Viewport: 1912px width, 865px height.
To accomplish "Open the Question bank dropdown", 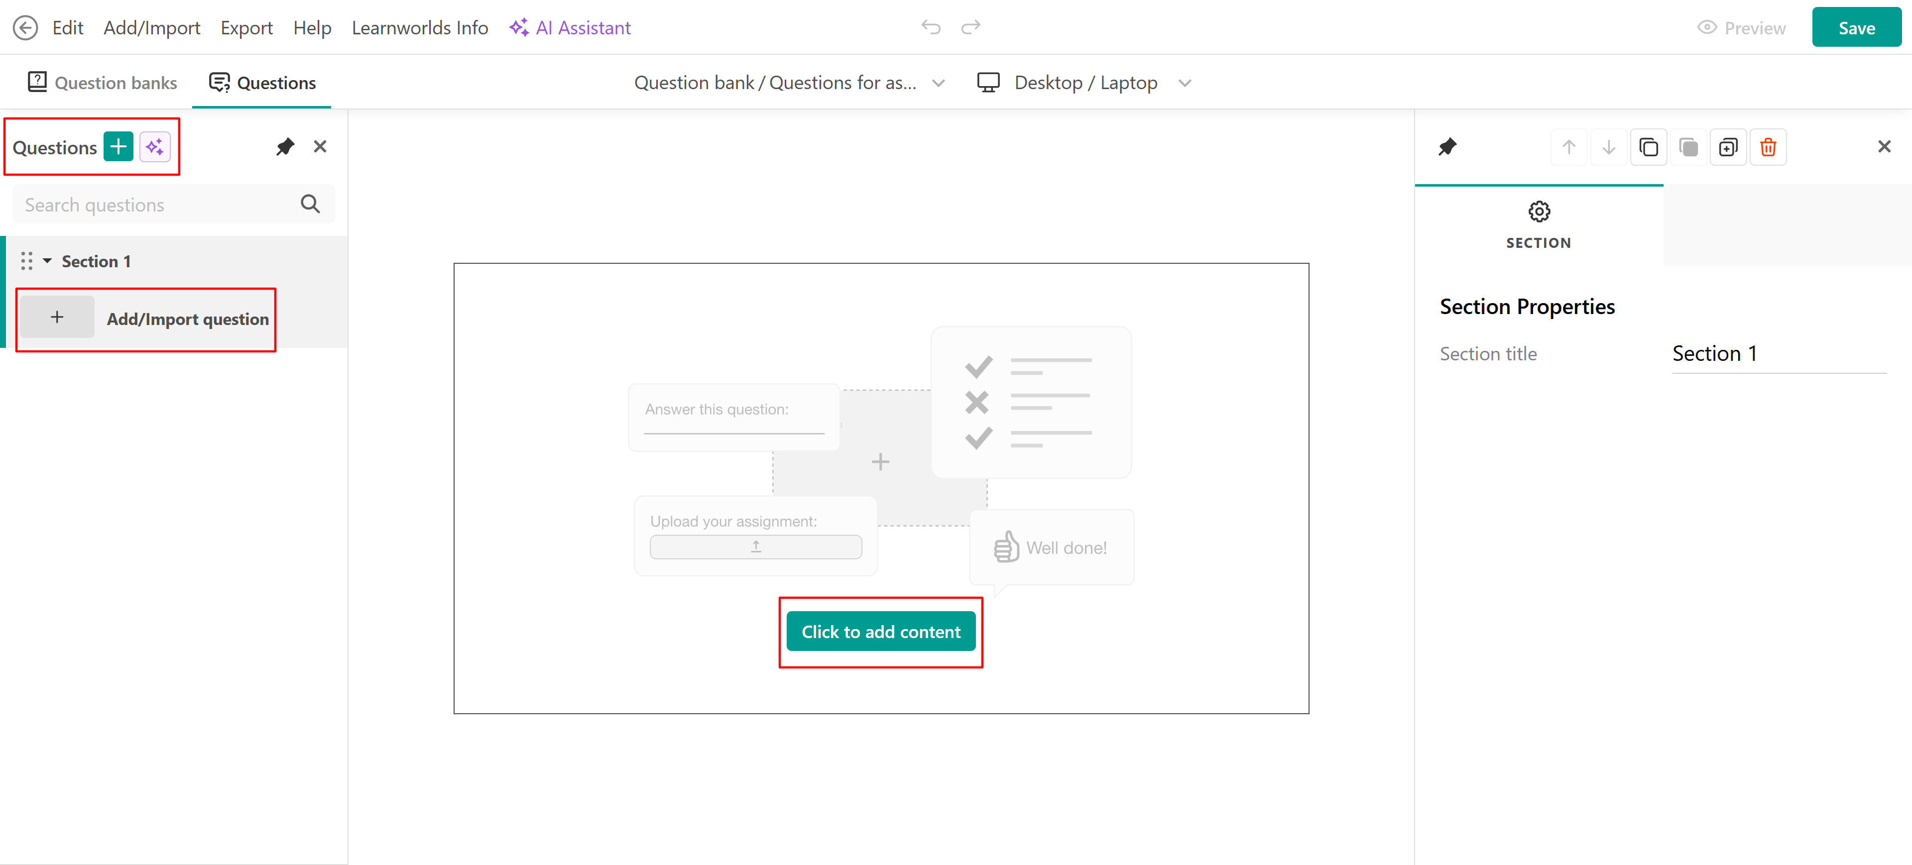I will point(789,83).
